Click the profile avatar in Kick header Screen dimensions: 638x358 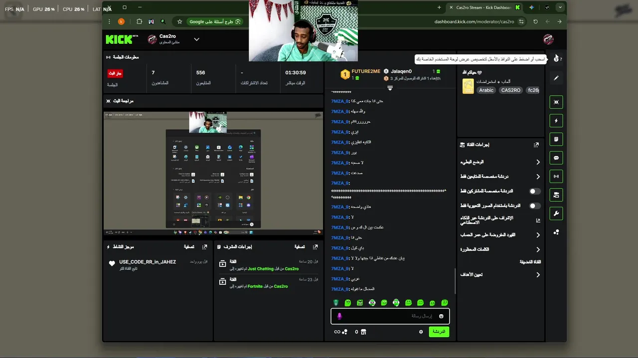pos(548,39)
